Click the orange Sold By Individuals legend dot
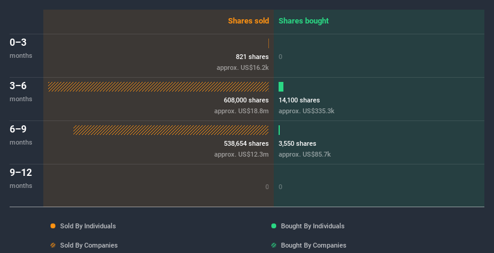The width and height of the screenshot is (494, 253). point(53,226)
